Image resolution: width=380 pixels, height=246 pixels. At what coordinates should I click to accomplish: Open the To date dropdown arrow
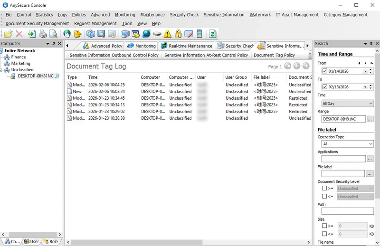click(365, 87)
